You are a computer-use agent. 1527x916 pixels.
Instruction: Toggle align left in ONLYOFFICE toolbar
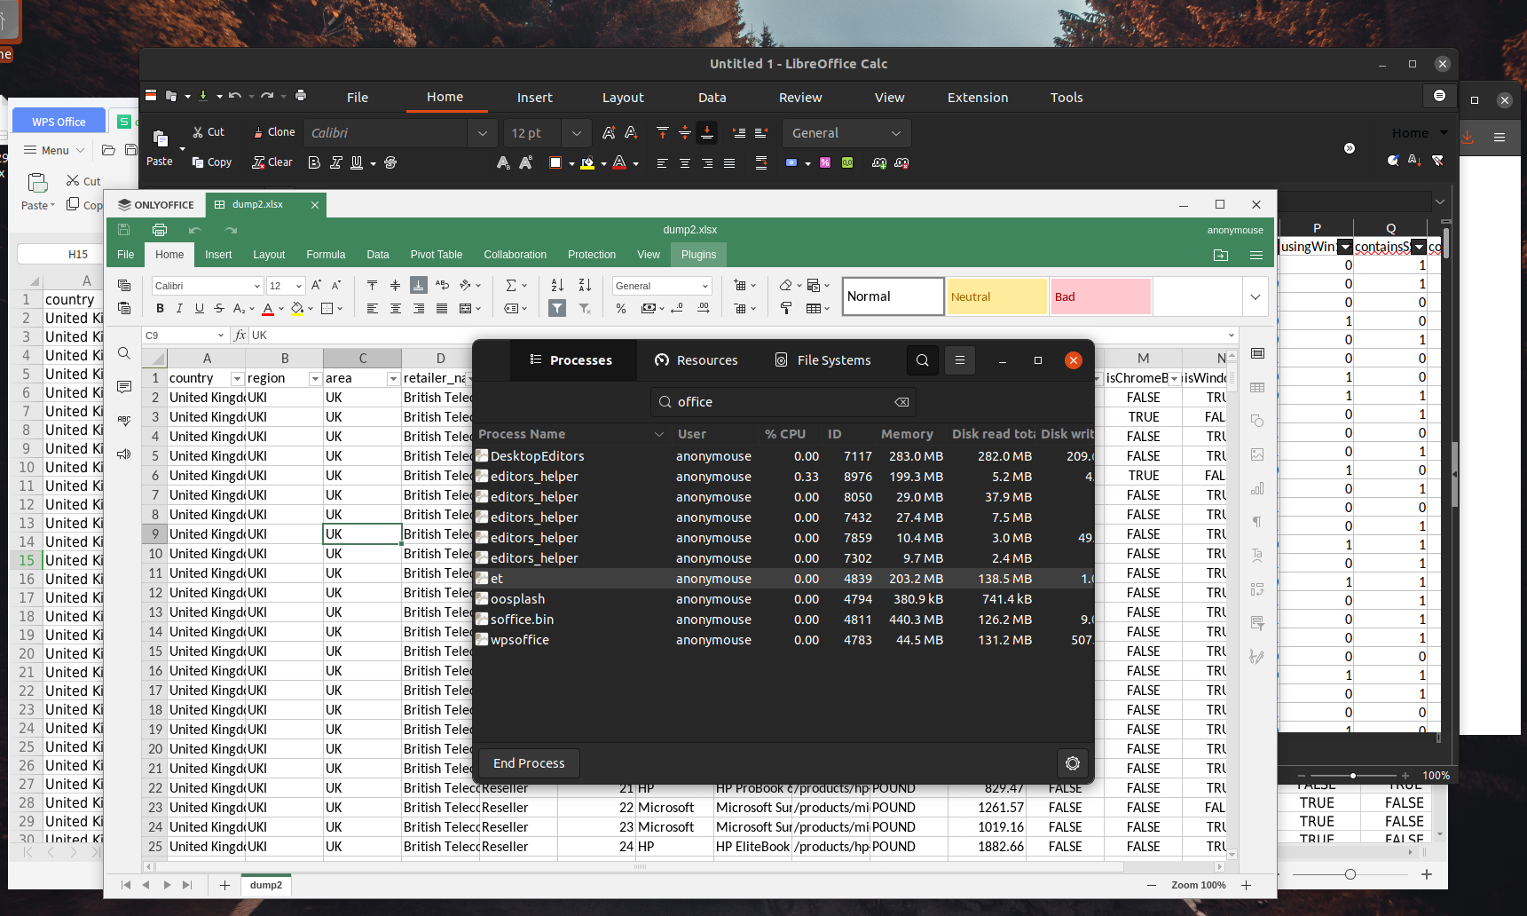(x=373, y=308)
